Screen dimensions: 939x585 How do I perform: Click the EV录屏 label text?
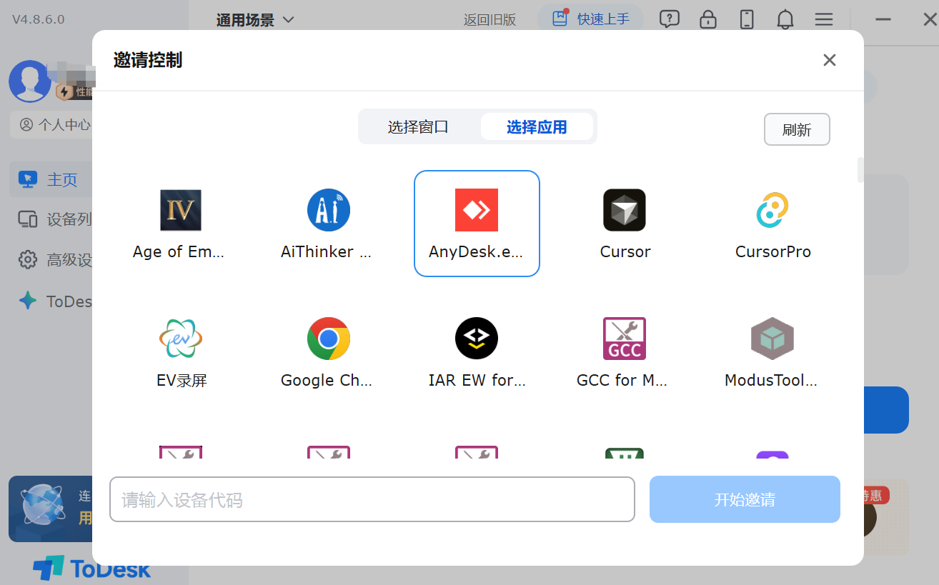[182, 380]
